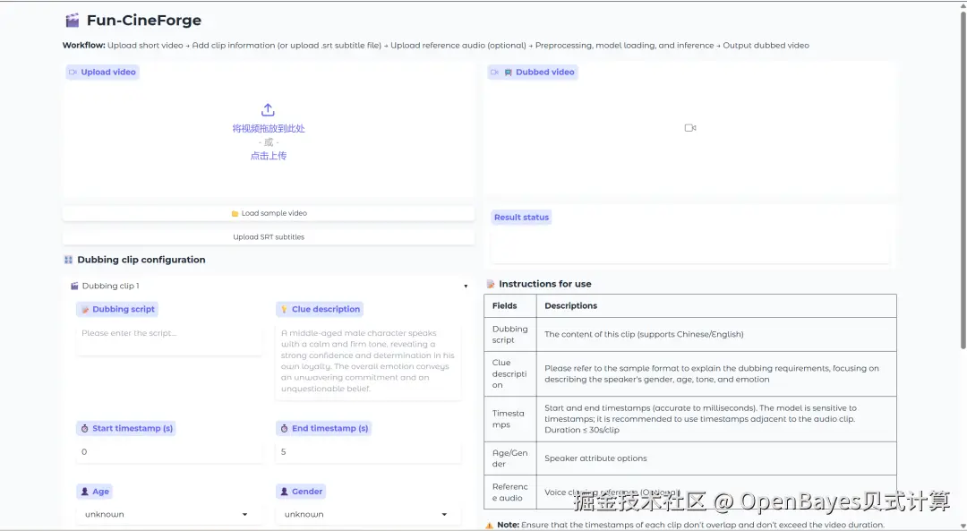Screen dimensions: 967x531
Task: Click the Start timestamp field showing 0
Action: pyautogui.click(x=168, y=451)
